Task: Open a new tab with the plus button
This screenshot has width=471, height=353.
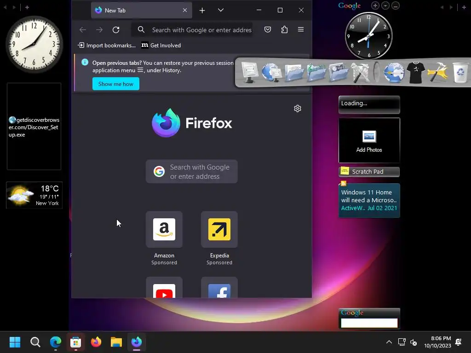Action: coord(202,11)
